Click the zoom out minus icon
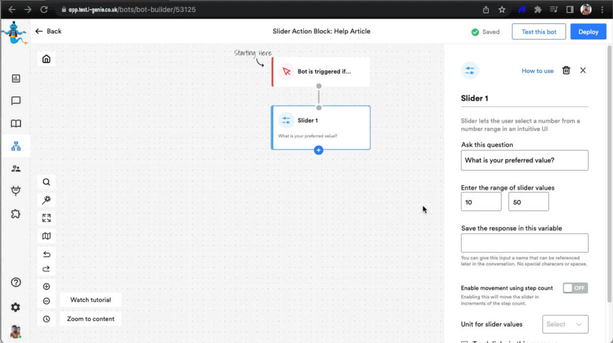This screenshot has width=613, height=343. (x=46, y=300)
